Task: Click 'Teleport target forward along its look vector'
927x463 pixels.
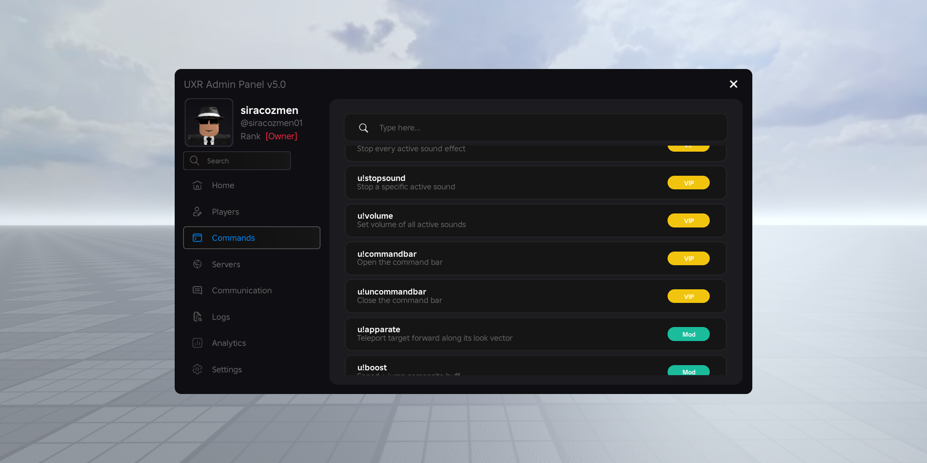Action: click(x=434, y=338)
